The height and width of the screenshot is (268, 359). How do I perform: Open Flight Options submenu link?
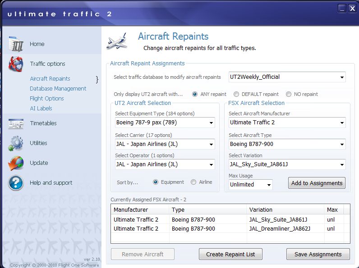(x=47, y=99)
